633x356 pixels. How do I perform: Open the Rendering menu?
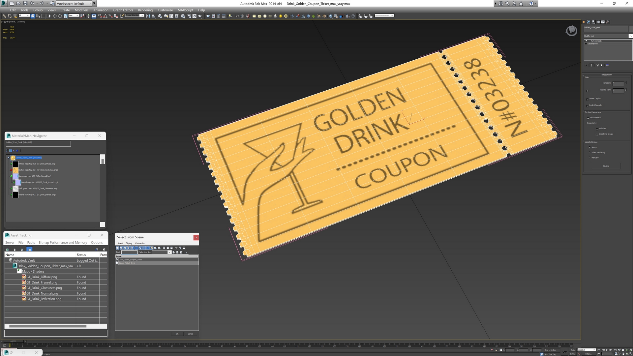click(x=145, y=10)
